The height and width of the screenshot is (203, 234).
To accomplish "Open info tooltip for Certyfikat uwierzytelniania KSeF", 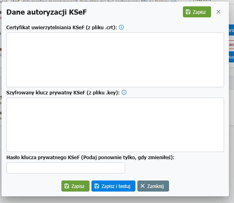I will (121, 27).
